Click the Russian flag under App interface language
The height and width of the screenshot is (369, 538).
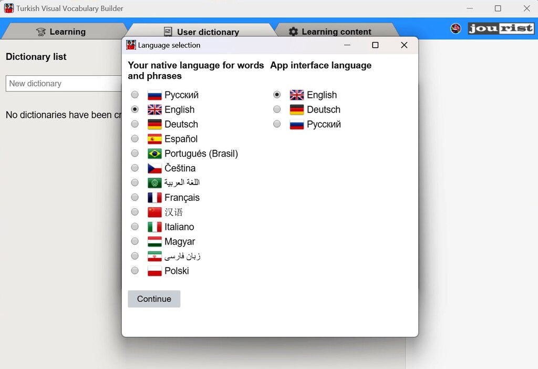(x=297, y=125)
